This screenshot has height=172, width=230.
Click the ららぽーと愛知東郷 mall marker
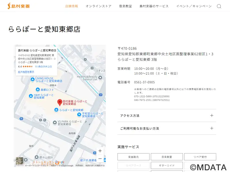pyautogui.click(x=56, y=110)
